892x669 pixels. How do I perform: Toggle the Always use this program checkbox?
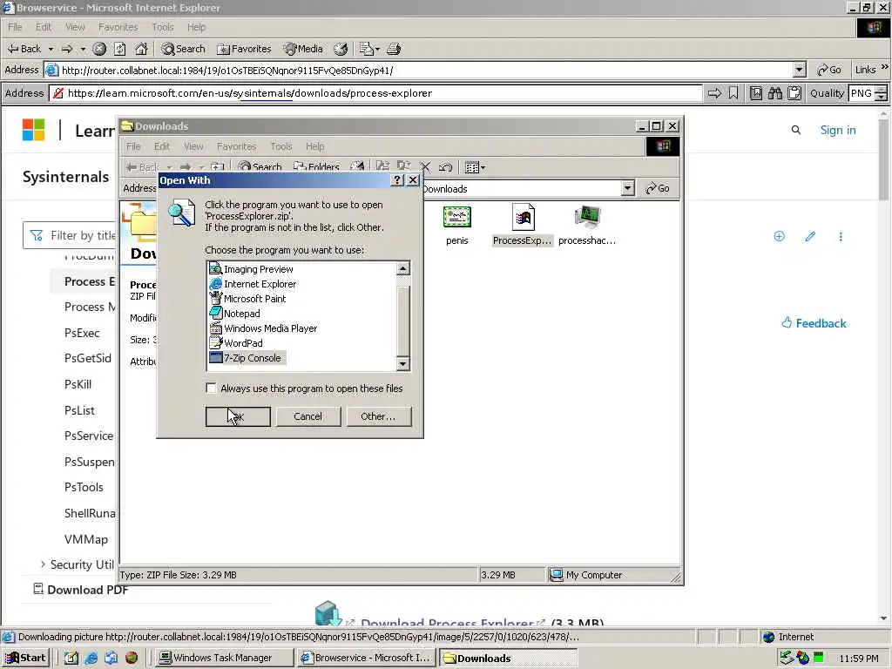(211, 389)
